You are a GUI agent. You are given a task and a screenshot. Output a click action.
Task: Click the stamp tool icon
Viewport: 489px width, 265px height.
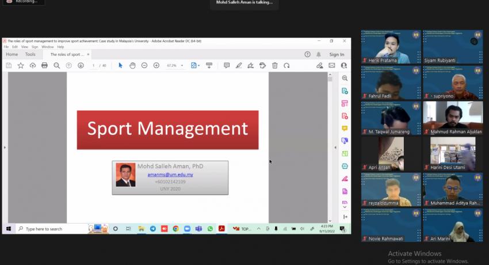(x=262, y=65)
